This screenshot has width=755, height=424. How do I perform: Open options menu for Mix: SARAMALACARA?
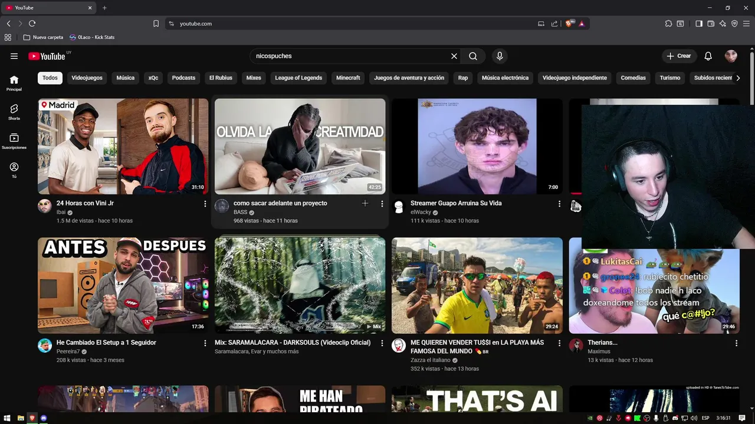click(382, 343)
